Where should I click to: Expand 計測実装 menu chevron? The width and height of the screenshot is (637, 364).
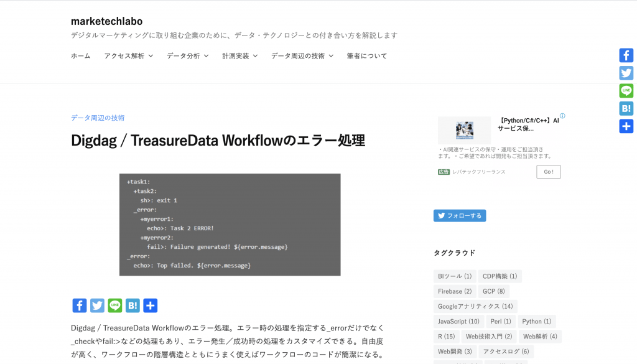255,56
